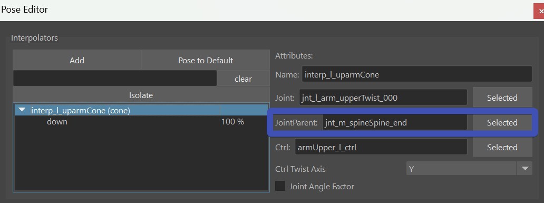Click the Add interpolator button
Image resolution: width=544 pixels, height=203 pixels.
click(77, 60)
